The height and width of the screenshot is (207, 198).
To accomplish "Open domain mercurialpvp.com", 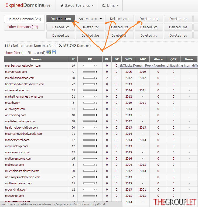I will point(16,146).
